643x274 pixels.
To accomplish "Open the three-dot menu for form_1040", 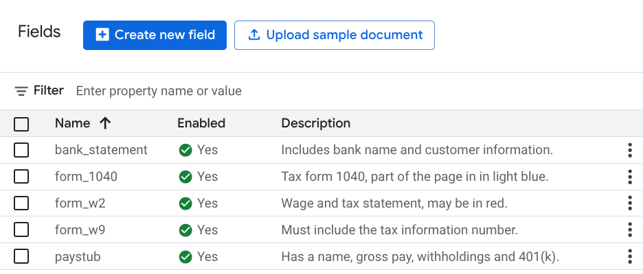I will pos(629,177).
